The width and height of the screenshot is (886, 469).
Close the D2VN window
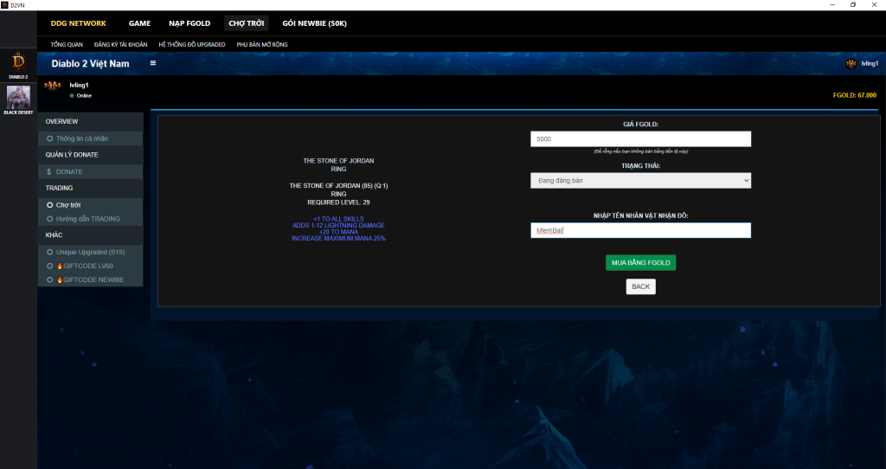coord(874,4)
